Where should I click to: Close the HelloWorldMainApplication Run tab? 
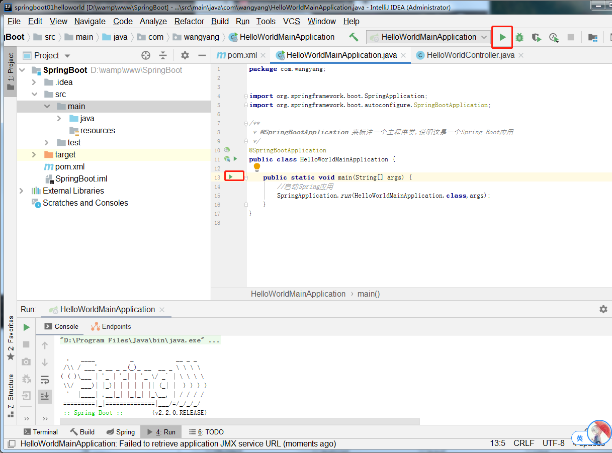coord(162,310)
